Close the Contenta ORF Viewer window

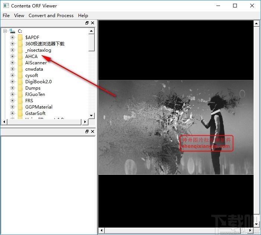pyautogui.click(x=252, y=6)
